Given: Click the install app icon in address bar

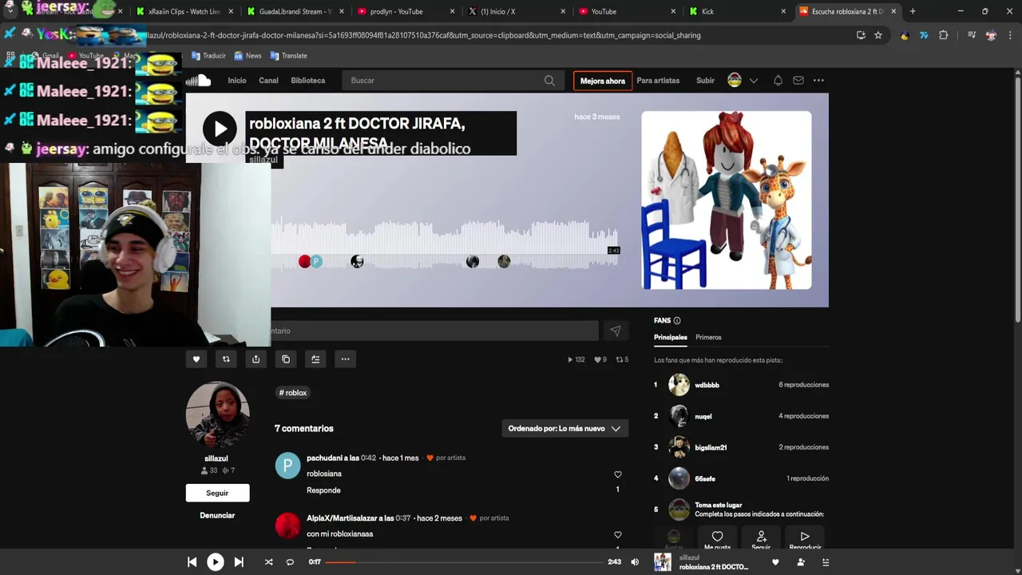Looking at the screenshot, I should pyautogui.click(x=861, y=35).
